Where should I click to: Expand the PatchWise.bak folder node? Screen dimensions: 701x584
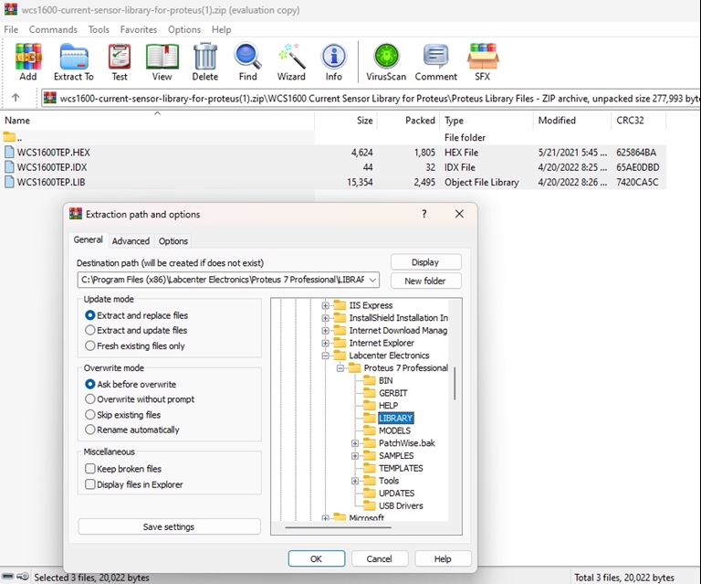point(355,443)
